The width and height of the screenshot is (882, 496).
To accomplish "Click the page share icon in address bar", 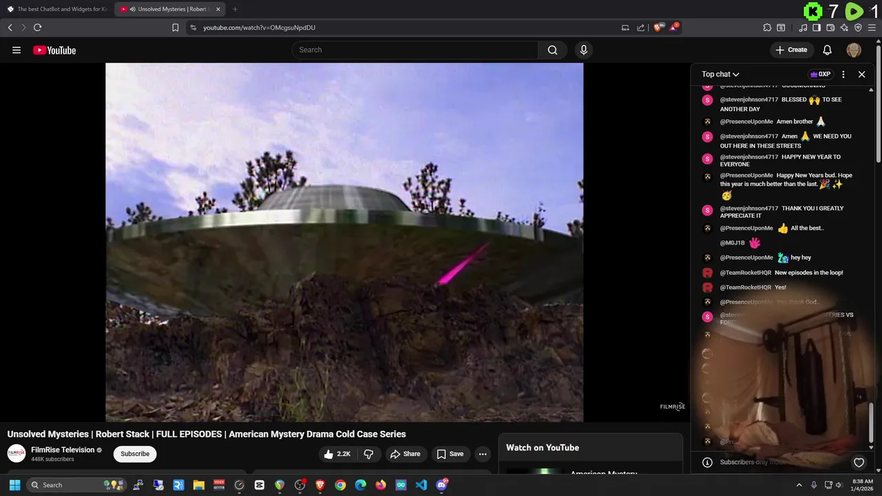I will point(641,28).
